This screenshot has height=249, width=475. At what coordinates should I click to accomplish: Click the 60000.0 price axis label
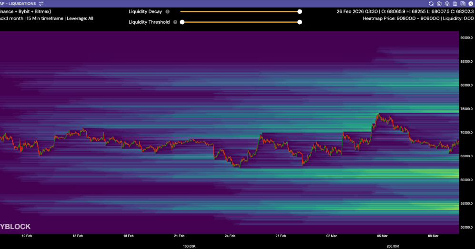click(x=466, y=180)
